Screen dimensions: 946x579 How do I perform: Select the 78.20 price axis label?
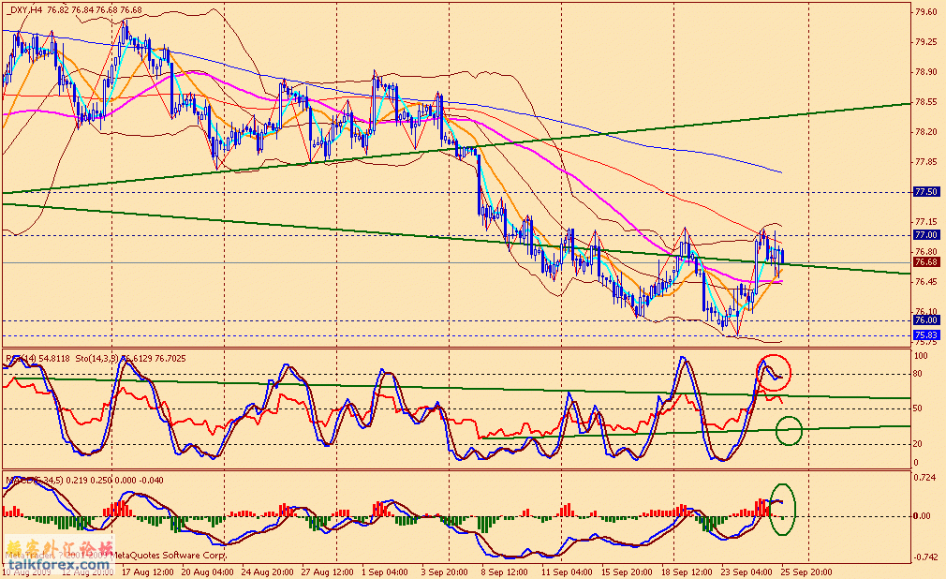coord(925,131)
